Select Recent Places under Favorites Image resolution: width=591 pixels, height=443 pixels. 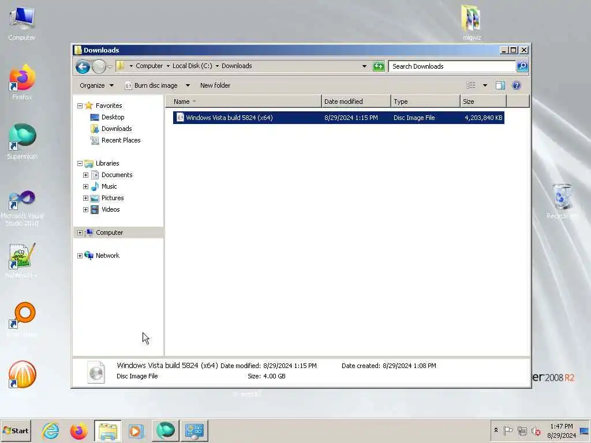[x=121, y=141]
